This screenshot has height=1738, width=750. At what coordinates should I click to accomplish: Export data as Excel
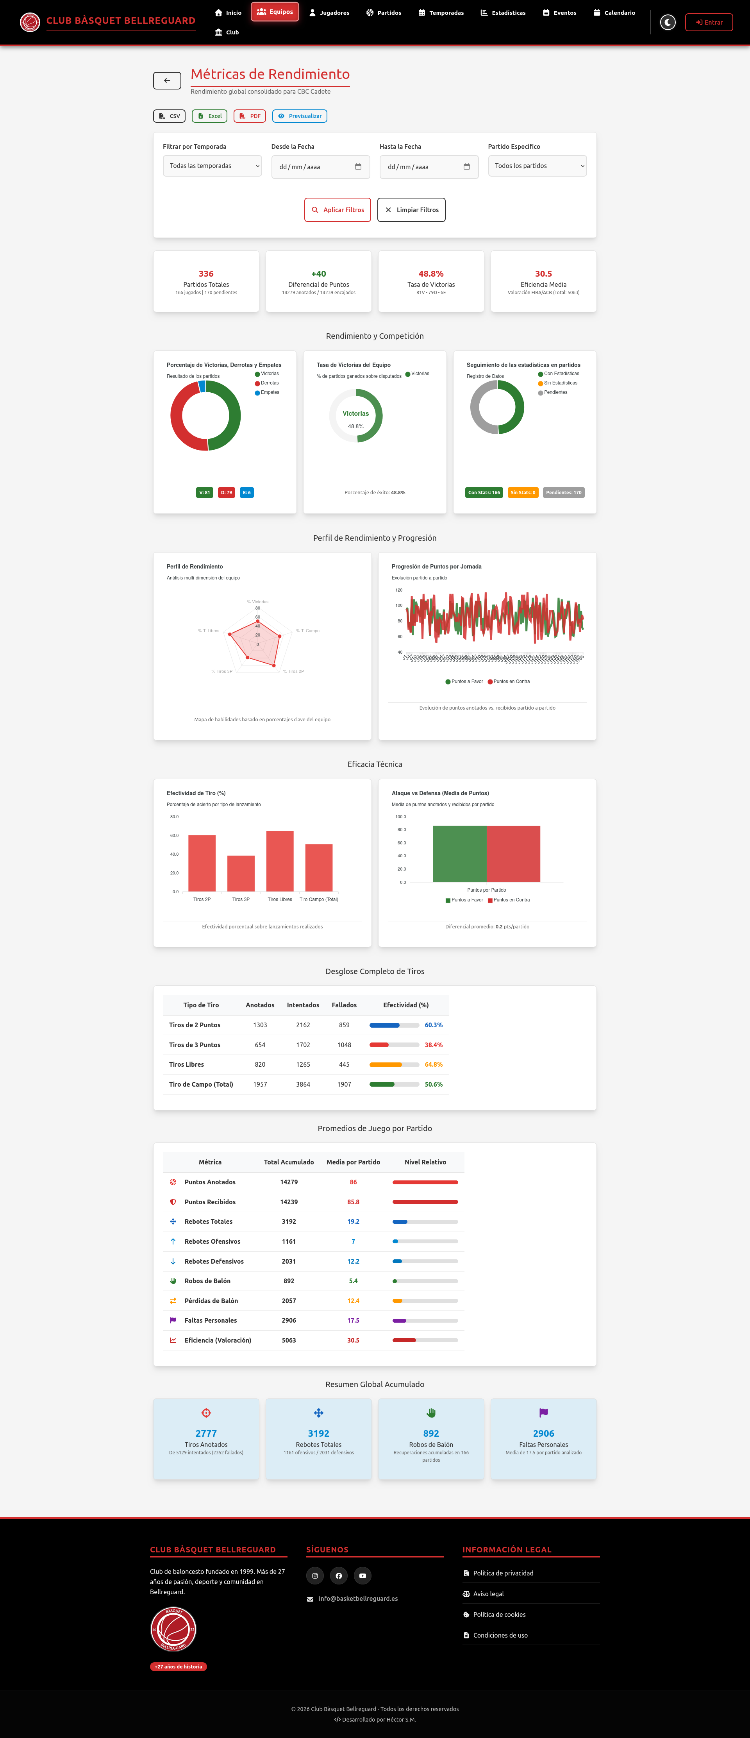[x=210, y=116]
